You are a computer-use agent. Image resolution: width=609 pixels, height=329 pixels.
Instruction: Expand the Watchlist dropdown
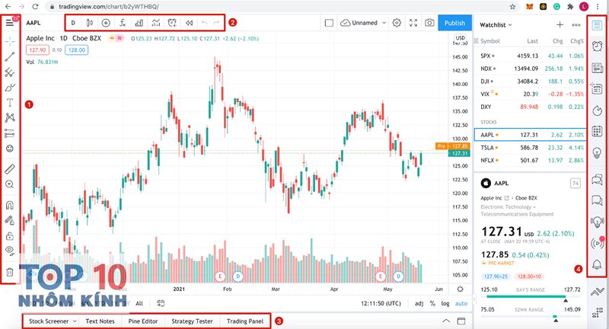pos(496,25)
